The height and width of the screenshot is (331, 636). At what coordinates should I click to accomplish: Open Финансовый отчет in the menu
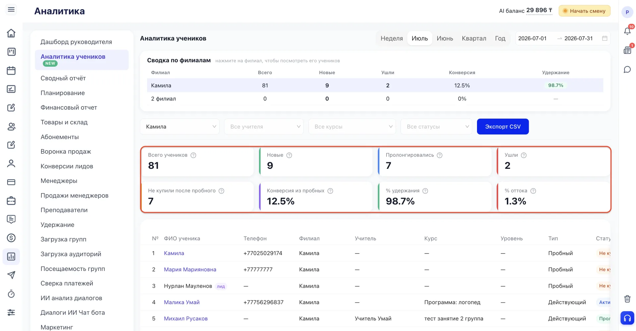tap(69, 107)
